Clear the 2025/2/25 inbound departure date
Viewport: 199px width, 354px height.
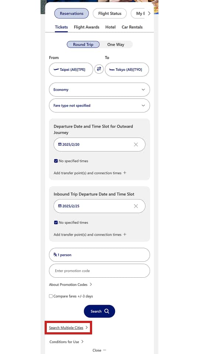tap(136, 206)
